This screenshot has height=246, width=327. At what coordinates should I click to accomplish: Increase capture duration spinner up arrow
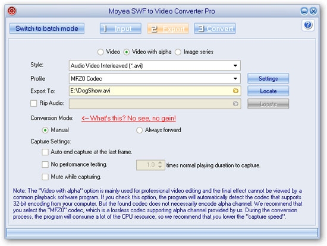(x=160, y=163)
